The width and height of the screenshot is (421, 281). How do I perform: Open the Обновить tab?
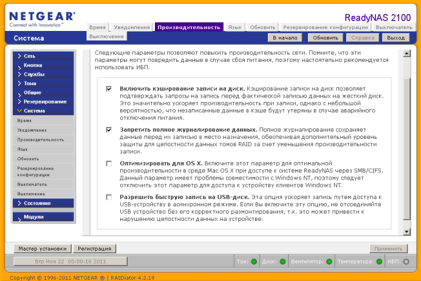click(262, 27)
